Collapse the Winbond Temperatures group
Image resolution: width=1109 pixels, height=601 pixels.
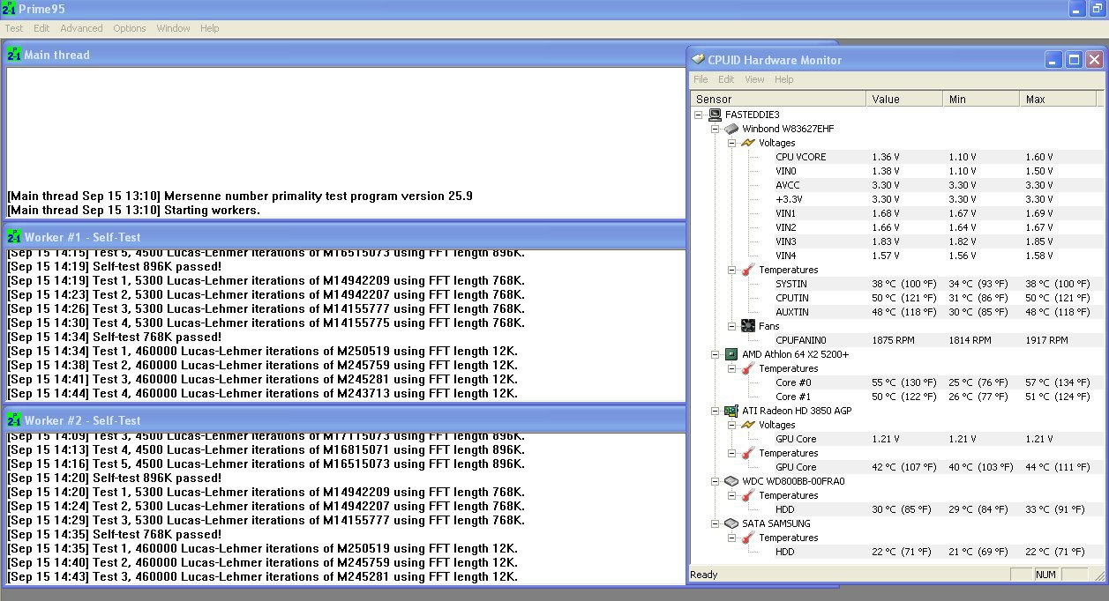point(731,270)
